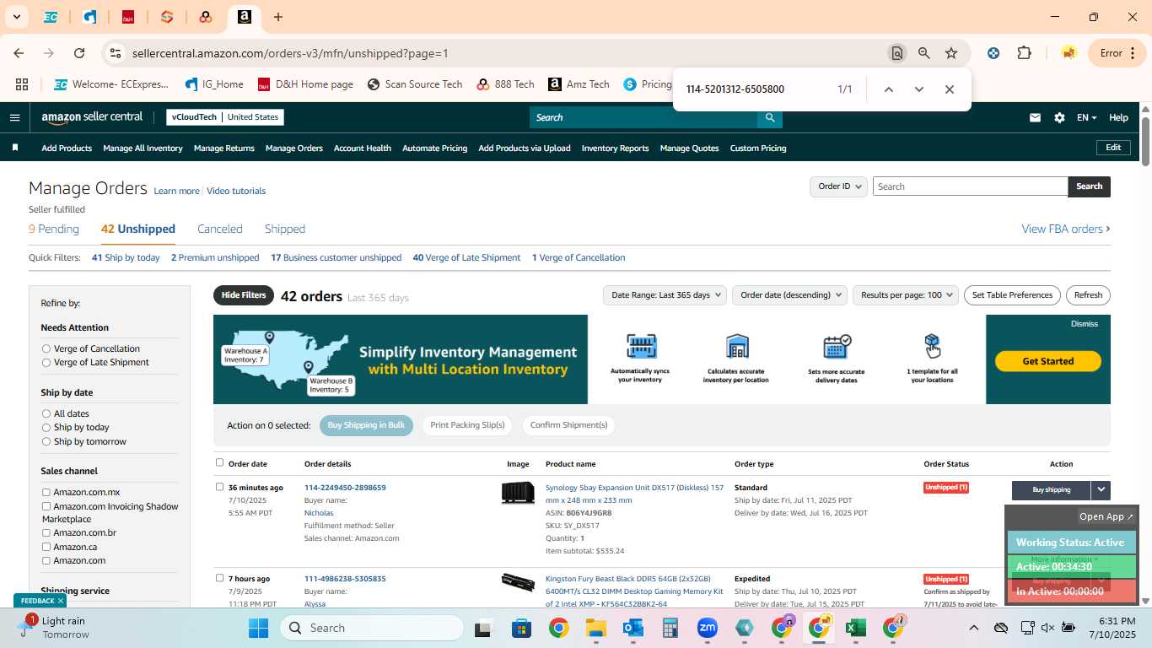Open Manage Returns menu item
Screen dimensions: 1152x648
[224, 148]
